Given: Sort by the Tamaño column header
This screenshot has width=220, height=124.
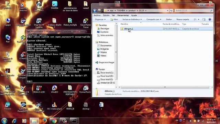Looking at the screenshot, I should (205, 24).
